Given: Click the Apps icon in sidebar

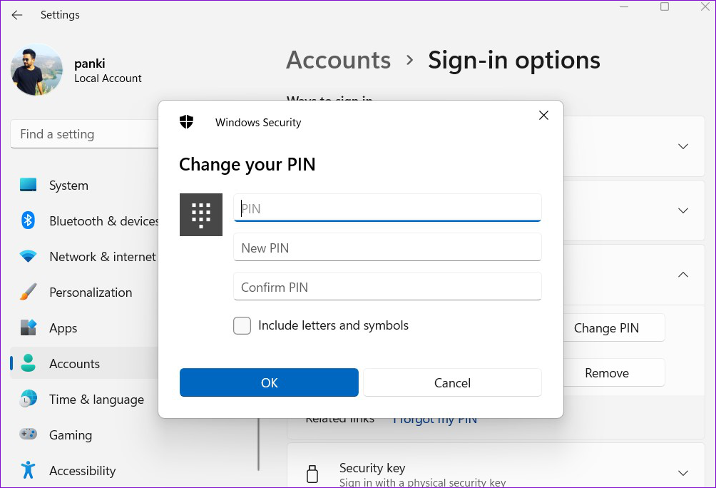Looking at the screenshot, I should point(29,327).
